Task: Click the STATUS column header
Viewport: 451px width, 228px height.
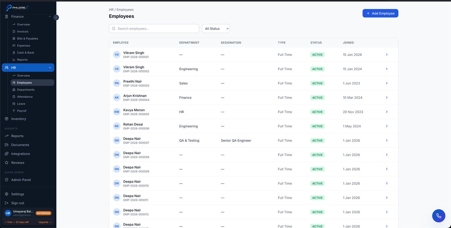Action: click(316, 43)
